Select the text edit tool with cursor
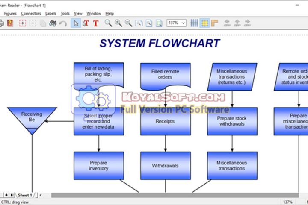308x205 pixels. [x=86, y=23]
